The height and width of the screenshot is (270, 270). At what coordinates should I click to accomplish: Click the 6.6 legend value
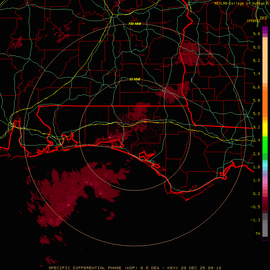pos(256,87)
